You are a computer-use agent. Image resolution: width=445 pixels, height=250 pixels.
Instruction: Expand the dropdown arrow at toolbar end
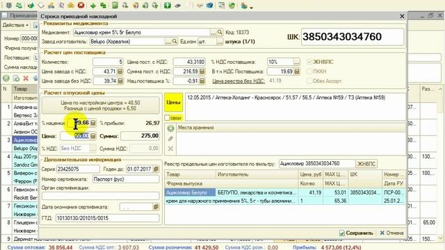click(x=252, y=7)
